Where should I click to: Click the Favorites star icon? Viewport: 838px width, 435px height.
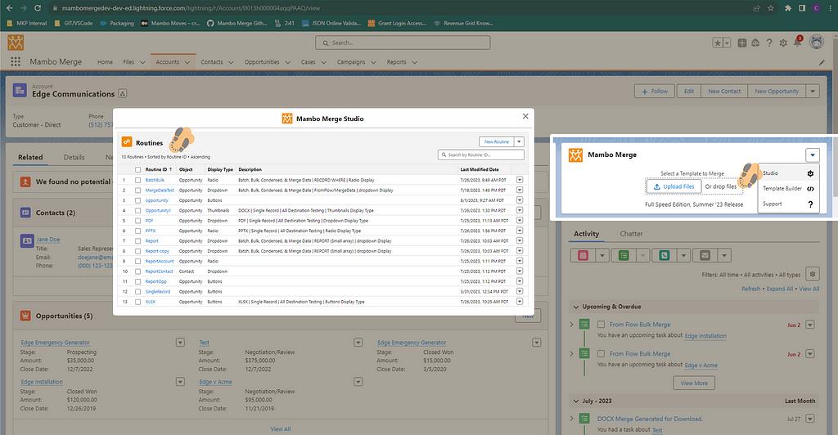pos(718,43)
